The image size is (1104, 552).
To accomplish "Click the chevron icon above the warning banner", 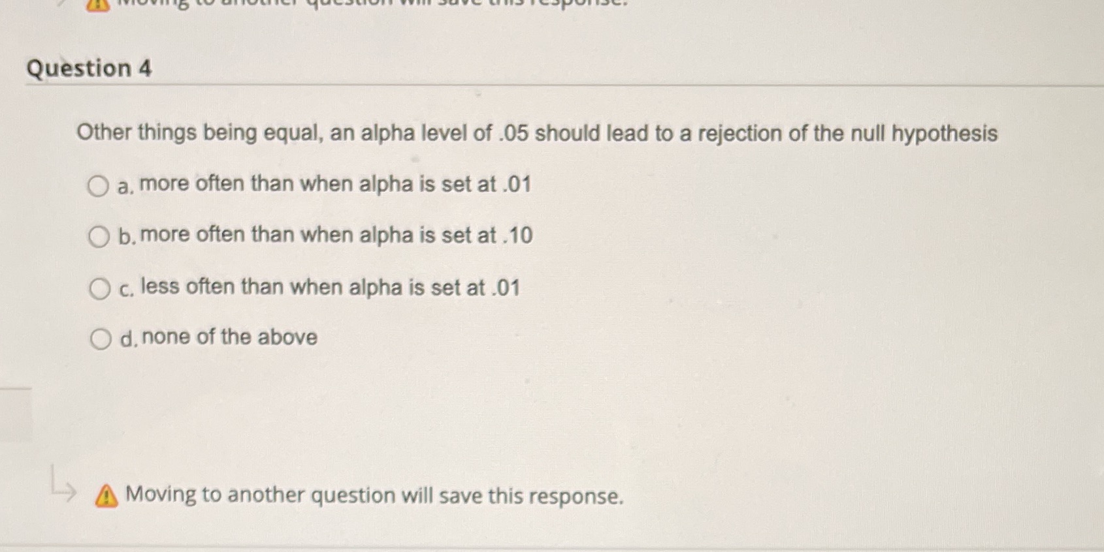I will (x=61, y=3).
